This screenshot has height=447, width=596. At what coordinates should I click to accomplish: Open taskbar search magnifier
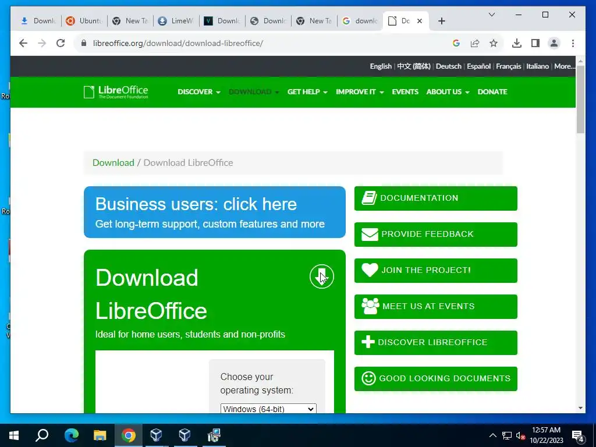[x=42, y=435]
